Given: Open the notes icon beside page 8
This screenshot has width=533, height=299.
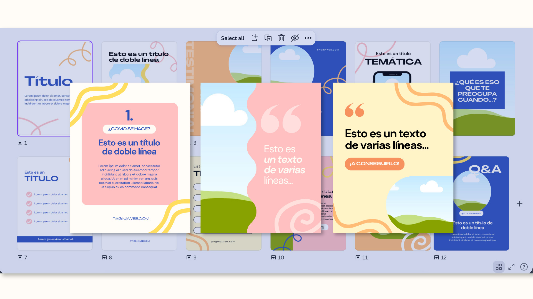Looking at the screenshot, I should [x=104, y=257].
